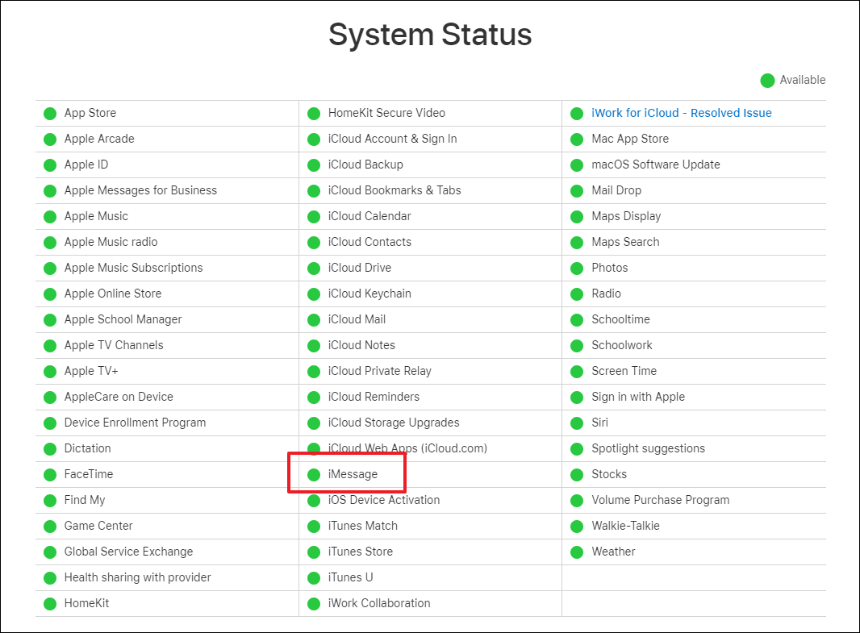Select the iCloud Account & Sign In text

pos(392,139)
